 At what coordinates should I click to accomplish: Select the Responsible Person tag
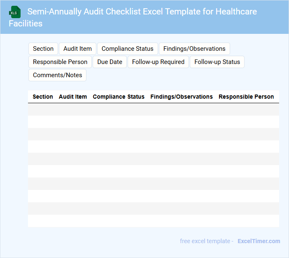click(60, 62)
